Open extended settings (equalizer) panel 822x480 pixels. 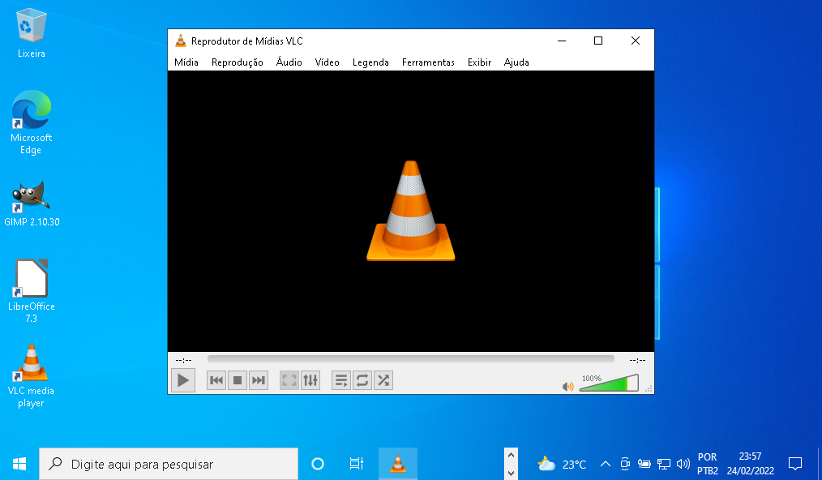pos(310,380)
